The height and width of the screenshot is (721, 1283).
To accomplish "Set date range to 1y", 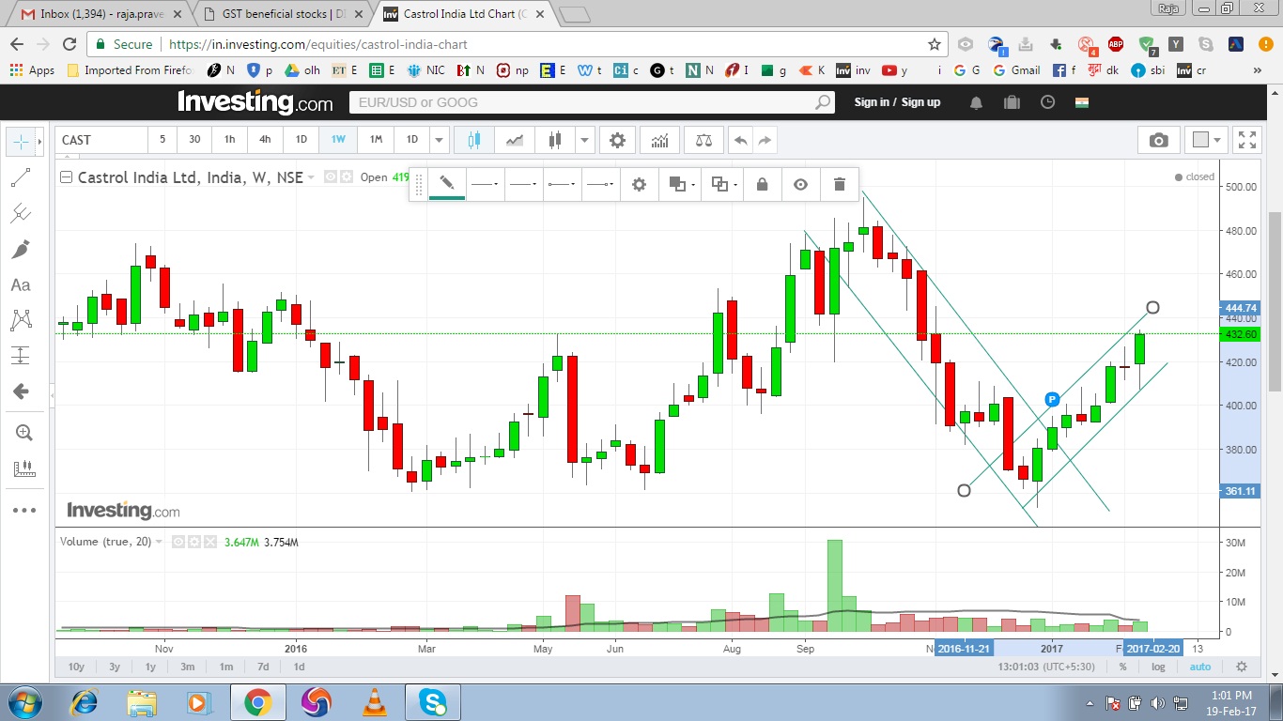I will (150, 667).
